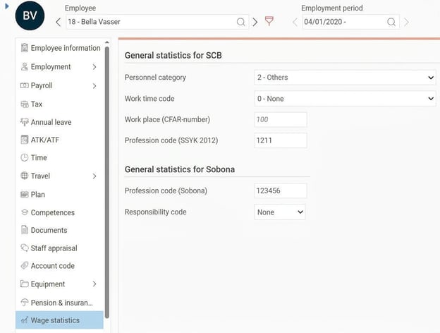Click the sidebar menu scrollbar
Image resolution: width=440 pixels, height=333 pixels.
point(107,183)
